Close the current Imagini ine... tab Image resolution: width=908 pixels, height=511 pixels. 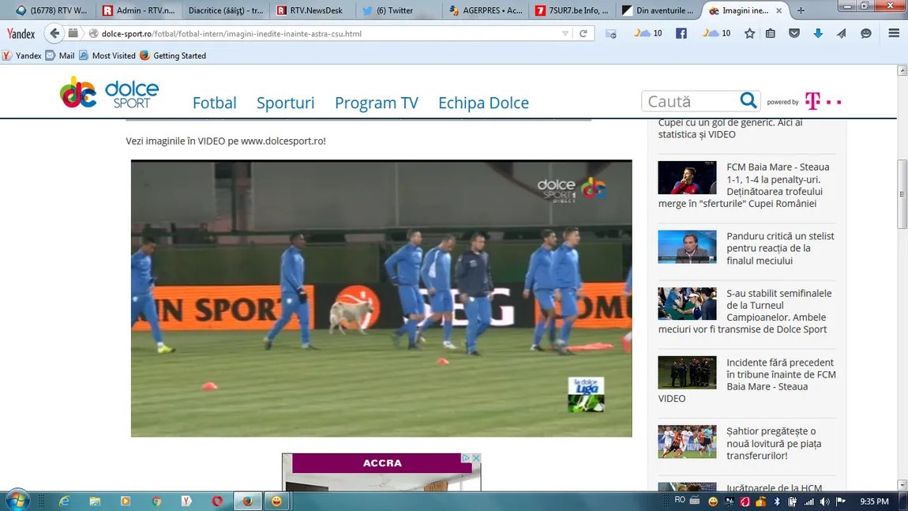779,10
